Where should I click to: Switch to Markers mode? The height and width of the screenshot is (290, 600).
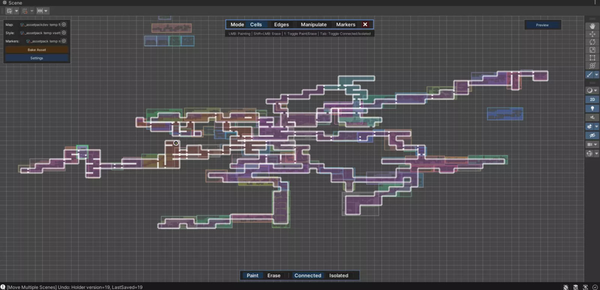click(x=345, y=24)
